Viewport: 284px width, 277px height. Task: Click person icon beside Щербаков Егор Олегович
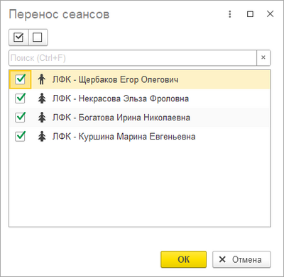pyautogui.click(x=42, y=79)
